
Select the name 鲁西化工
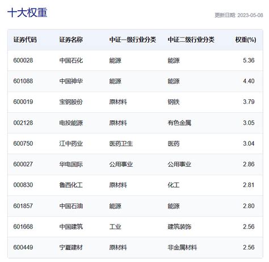click(x=71, y=185)
